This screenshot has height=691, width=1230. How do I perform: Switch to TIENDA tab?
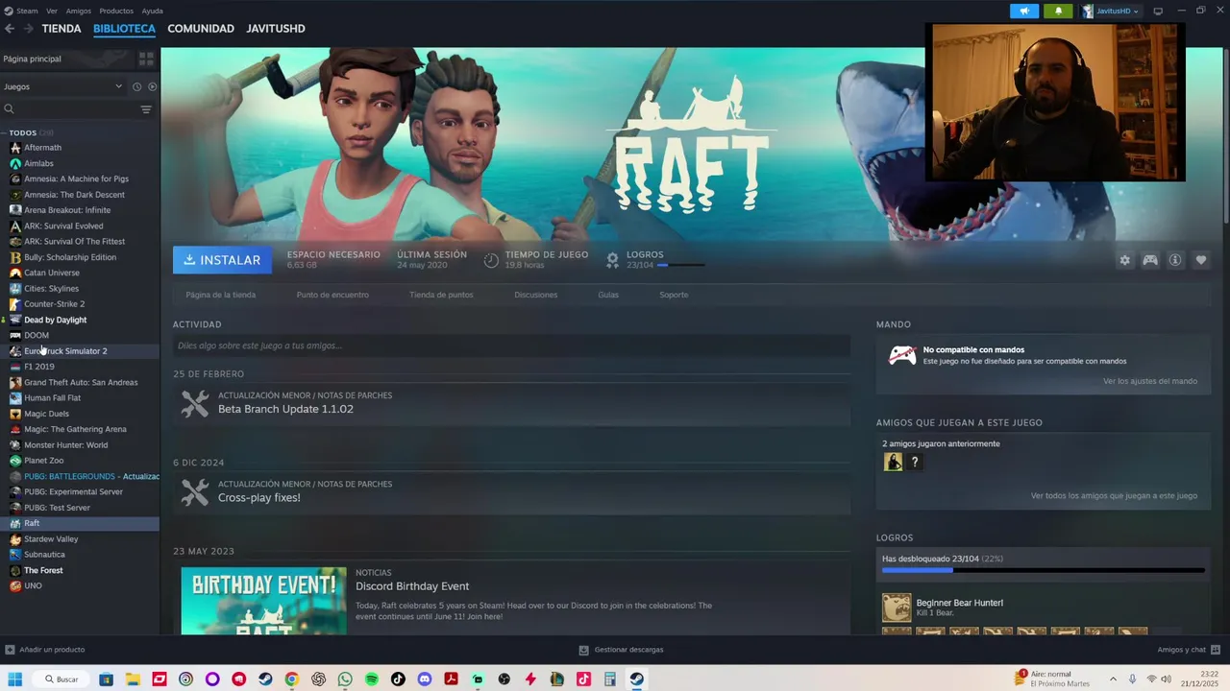pos(61,29)
